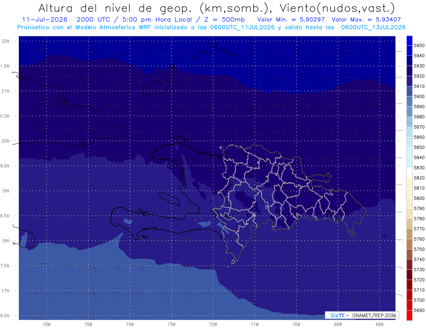This screenshot has width=426, height=329.
Task: Click the '5890' color scale label
Action: pyautogui.click(x=419, y=106)
